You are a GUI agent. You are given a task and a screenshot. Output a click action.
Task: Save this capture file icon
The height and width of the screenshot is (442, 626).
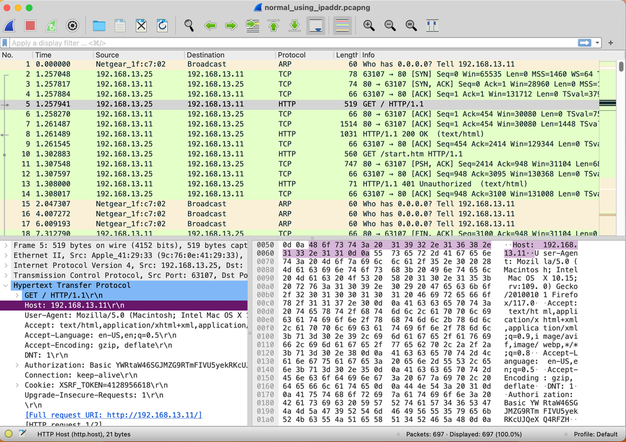120,26
